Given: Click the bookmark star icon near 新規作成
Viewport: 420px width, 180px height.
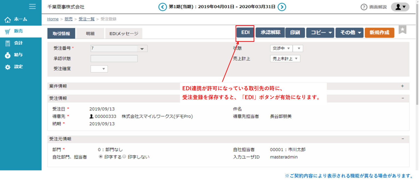Looking at the screenshot, I should click(x=402, y=30).
